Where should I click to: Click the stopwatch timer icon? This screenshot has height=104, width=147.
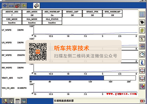(x=142, y=54)
